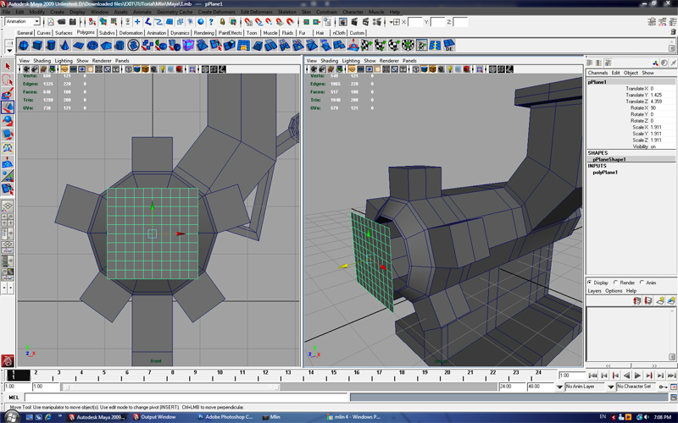Click polyPlane1 under INPUTS
This screenshot has width=678, height=423.
pos(605,172)
